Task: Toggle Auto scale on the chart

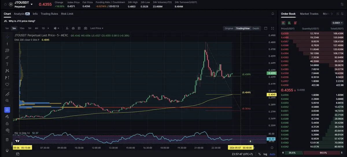Action: (x=272, y=154)
